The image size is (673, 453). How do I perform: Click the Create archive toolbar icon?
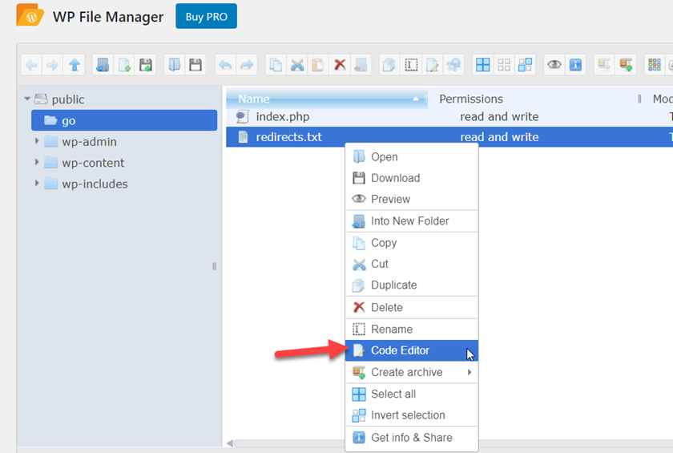[x=626, y=65]
